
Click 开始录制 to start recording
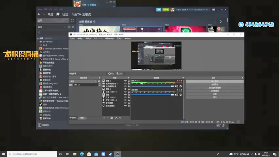click(215, 84)
